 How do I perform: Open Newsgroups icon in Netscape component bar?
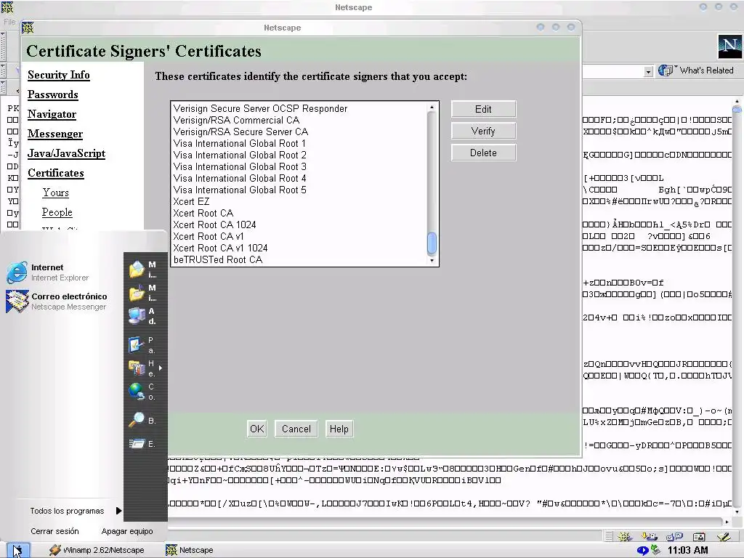pos(674,537)
